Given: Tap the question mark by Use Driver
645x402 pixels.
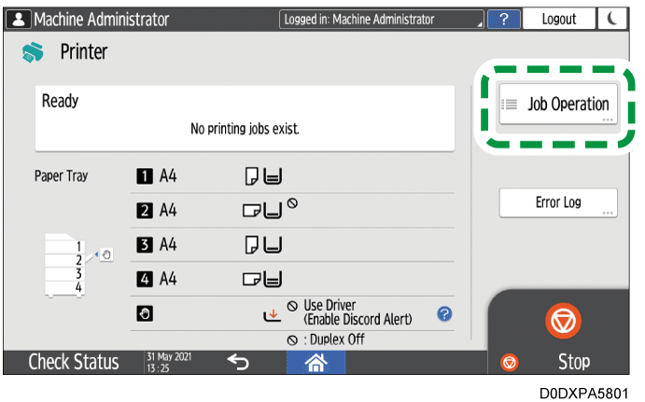Looking at the screenshot, I should [x=444, y=313].
